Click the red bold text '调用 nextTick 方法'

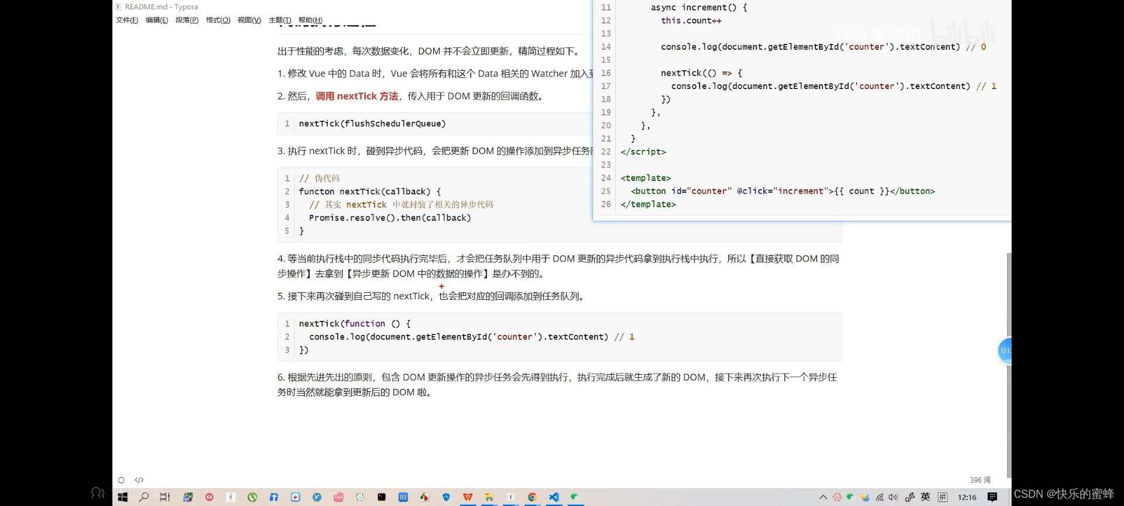click(357, 96)
